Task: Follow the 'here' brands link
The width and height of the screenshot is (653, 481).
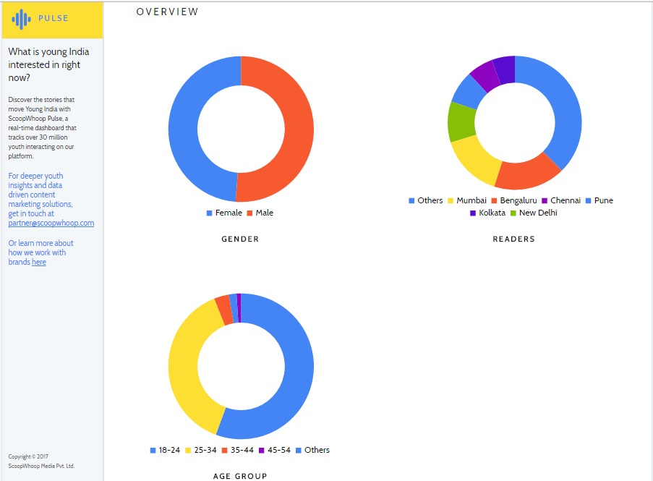Action: [38, 263]
